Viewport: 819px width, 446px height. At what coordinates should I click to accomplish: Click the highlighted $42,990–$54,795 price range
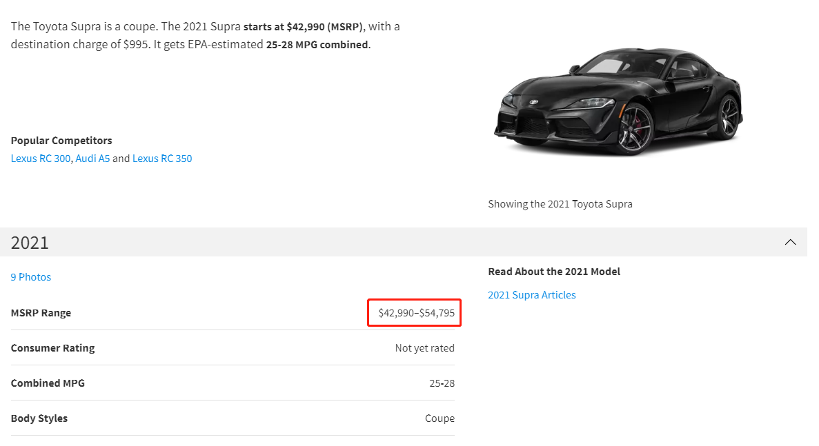pos(416,313)
